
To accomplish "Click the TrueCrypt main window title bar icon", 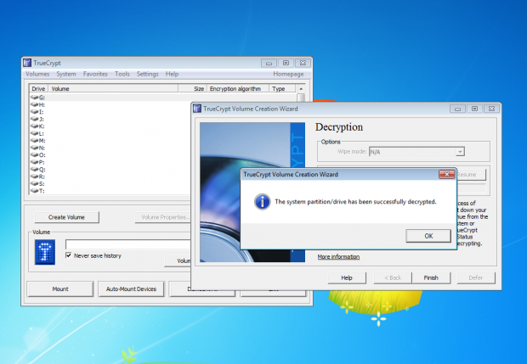I will [27, 63].
